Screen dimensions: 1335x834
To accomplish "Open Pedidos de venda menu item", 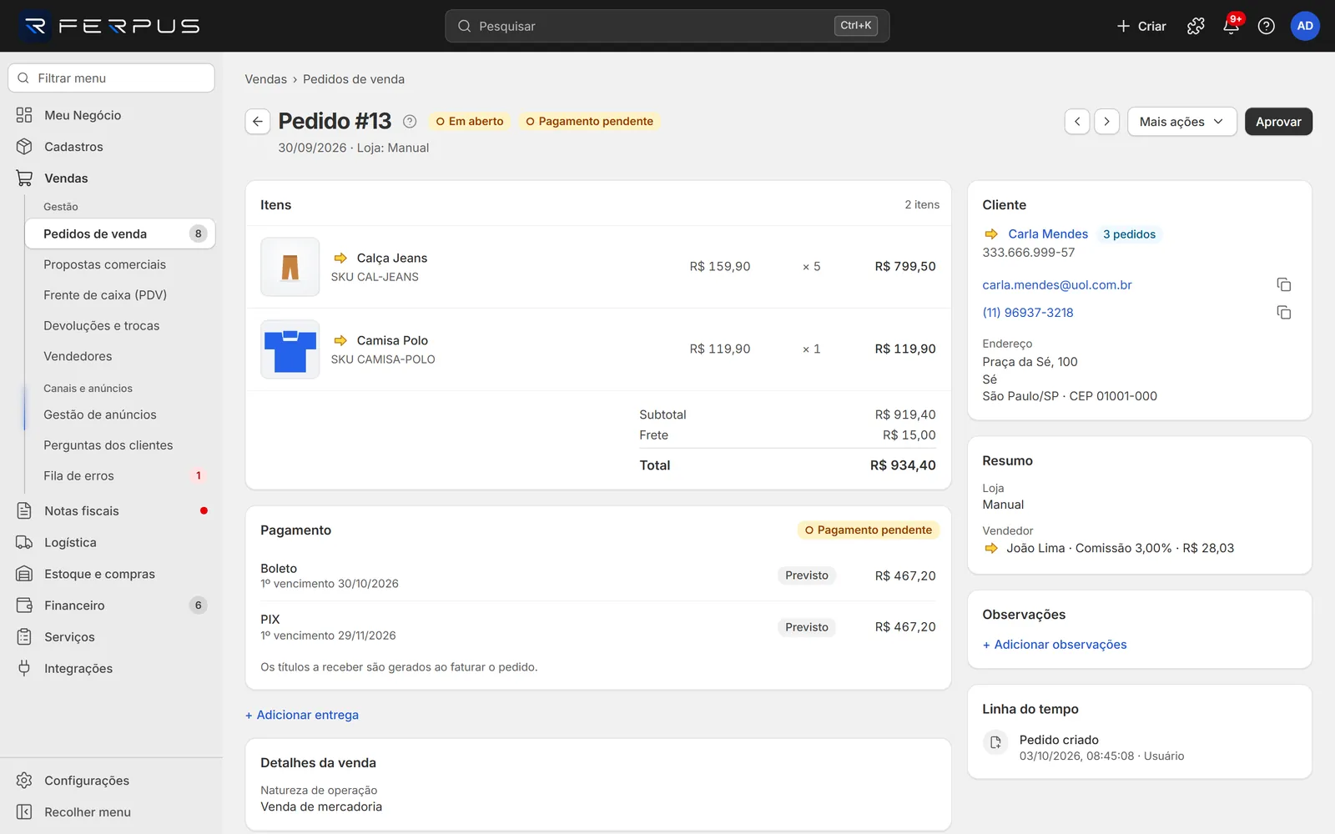I will (120, 234).
